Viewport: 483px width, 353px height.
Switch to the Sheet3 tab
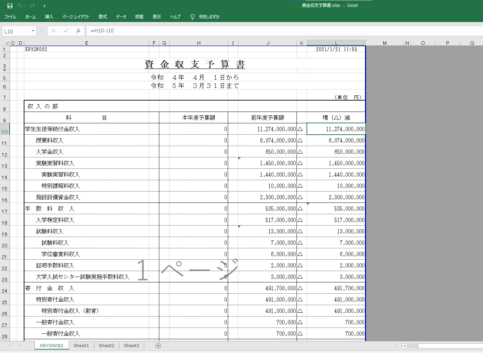click(131, 345)
